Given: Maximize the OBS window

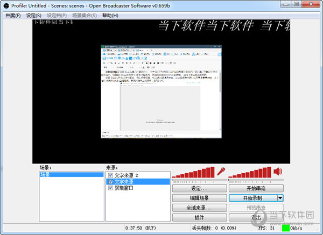Looking at the screenshot, I should [x=297, y=4].
